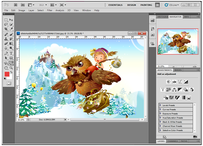Open the white background color picker
This screenshot has width=203, height=146.
click(x=11, y=77)
